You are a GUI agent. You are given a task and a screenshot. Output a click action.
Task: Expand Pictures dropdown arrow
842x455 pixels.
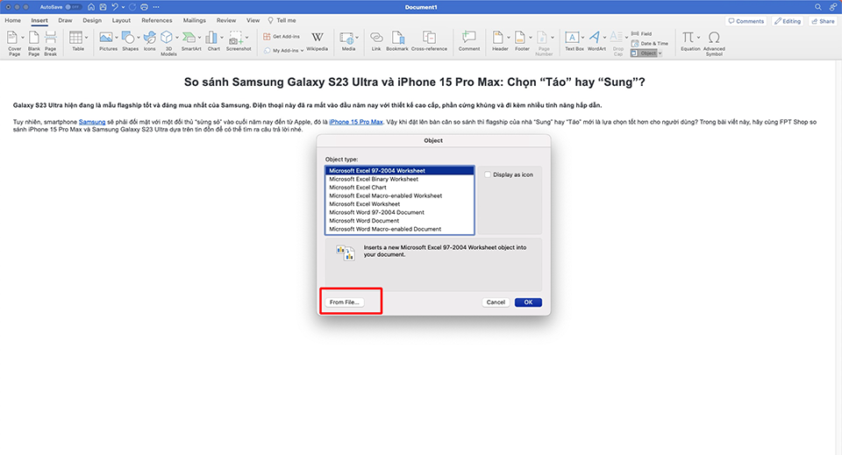coord(116,38)
